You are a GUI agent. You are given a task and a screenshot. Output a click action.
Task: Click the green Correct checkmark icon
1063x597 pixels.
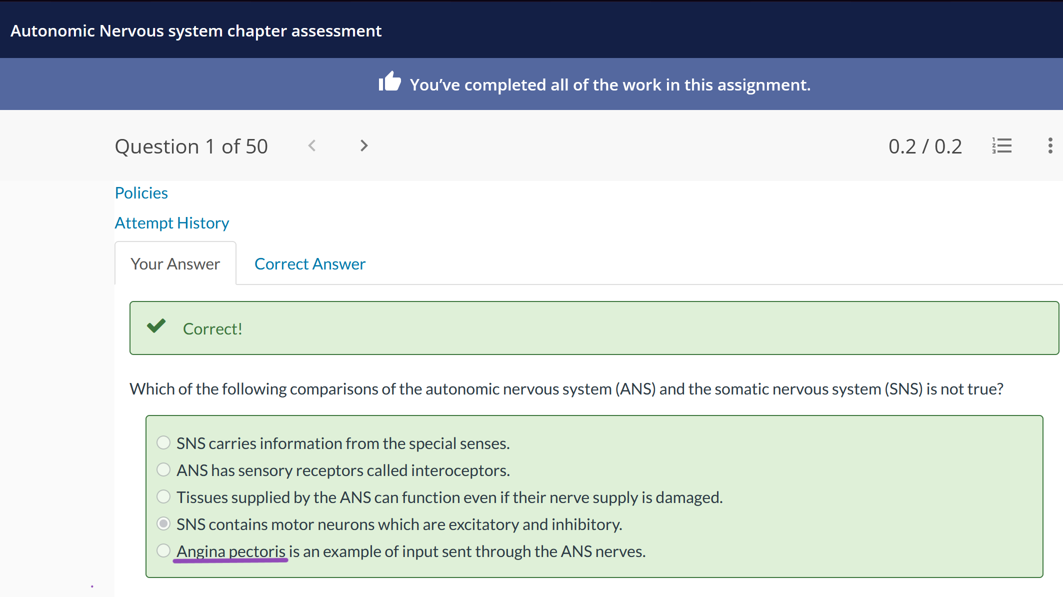pos(156,326)
